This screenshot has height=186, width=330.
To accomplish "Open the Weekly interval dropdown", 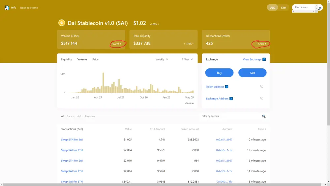I will pyautogui.click(x=162, y=59).
